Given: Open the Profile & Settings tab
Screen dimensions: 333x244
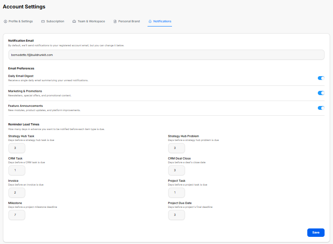Looking at the screenshot, I should [x=18, y=21].
